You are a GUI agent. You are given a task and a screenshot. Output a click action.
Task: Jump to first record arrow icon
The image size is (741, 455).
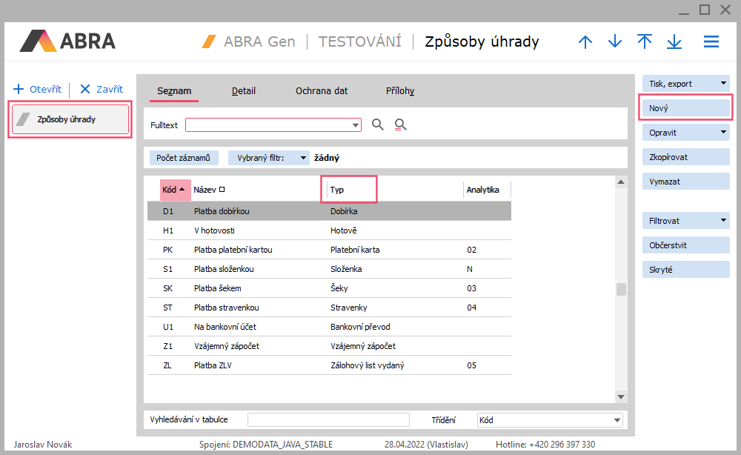[645, 41]
